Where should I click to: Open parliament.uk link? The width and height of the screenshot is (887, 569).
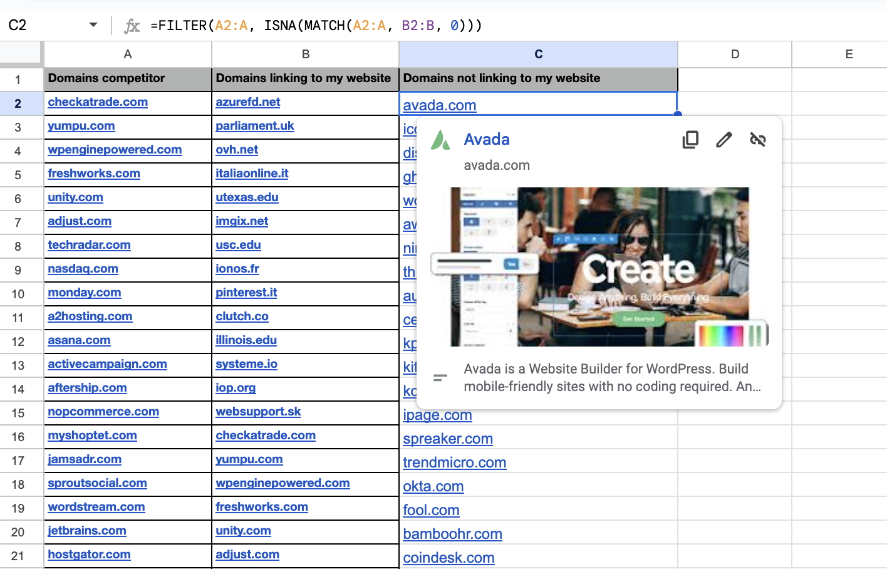[x=255, y=126]
